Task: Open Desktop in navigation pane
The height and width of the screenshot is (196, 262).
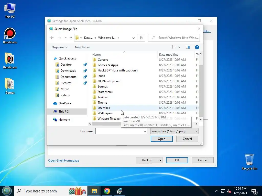Action: coord(66,65)
